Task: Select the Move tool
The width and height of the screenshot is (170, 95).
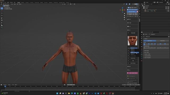Action: click(x=2, y=13)
